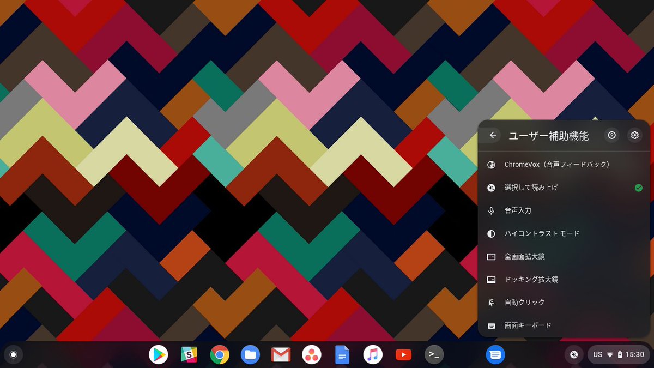This screenshot has width=654, height=368.
Task: Turn on 自動クリック
Action: (x=565, y=302)
